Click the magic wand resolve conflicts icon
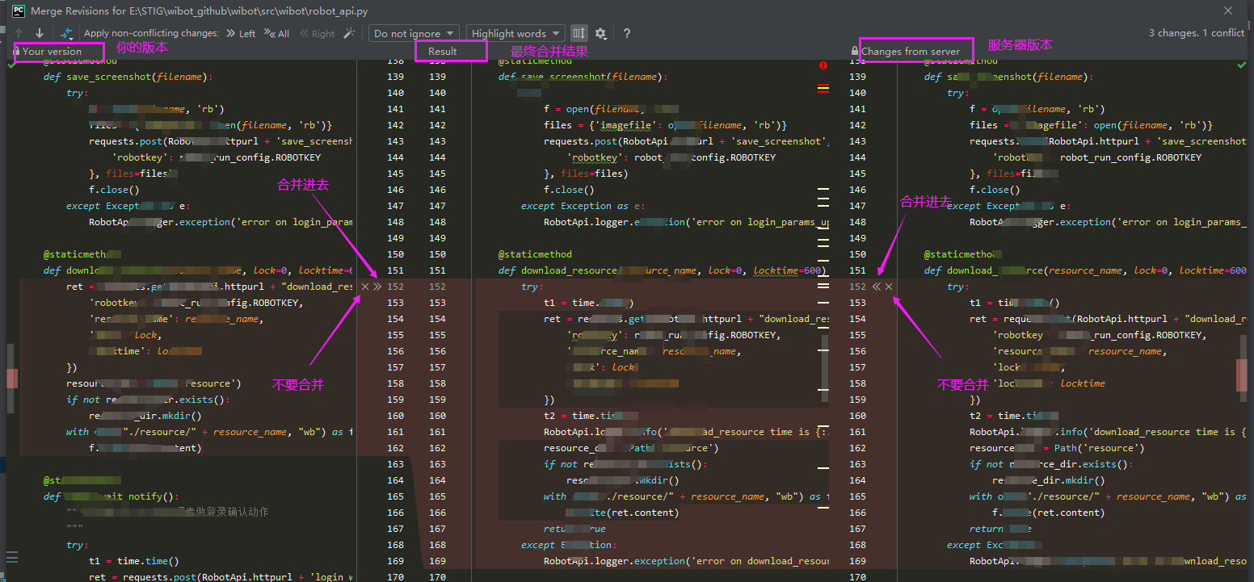Viewport: 1254px width, 582px height. tap(349, 33)
